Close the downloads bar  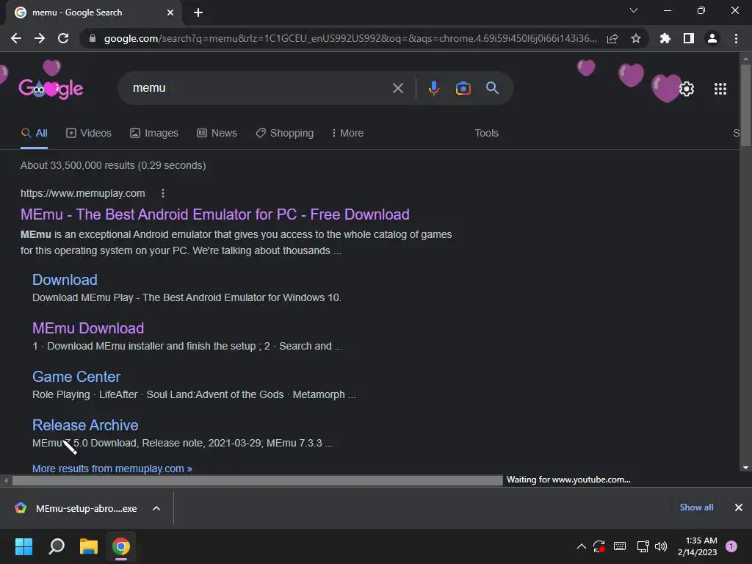pyautogui.click(x=739, y=507)
